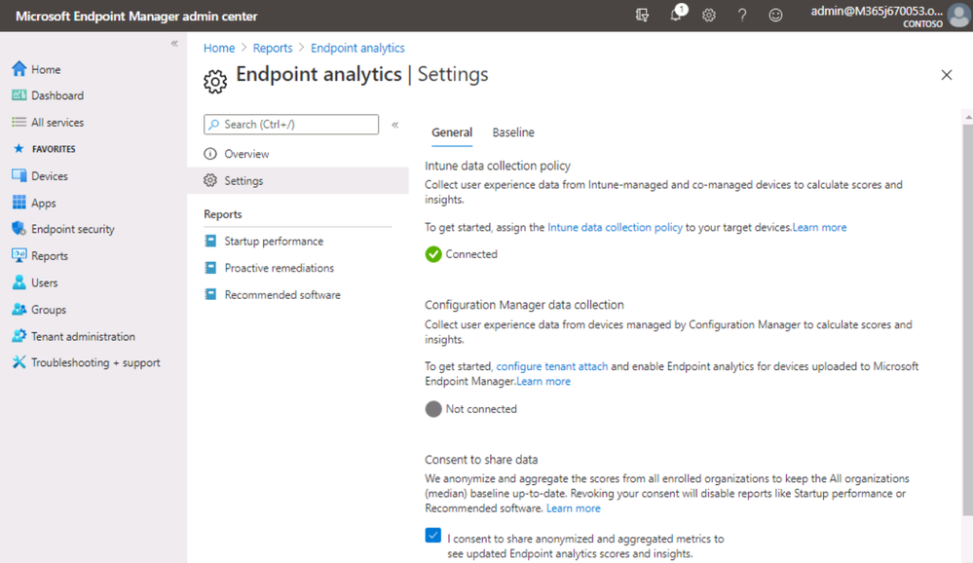Screen dimensions: 973x563
Task: Click the grey Not connected status icon
Action: pyautogui.click(x=433, y=408)
